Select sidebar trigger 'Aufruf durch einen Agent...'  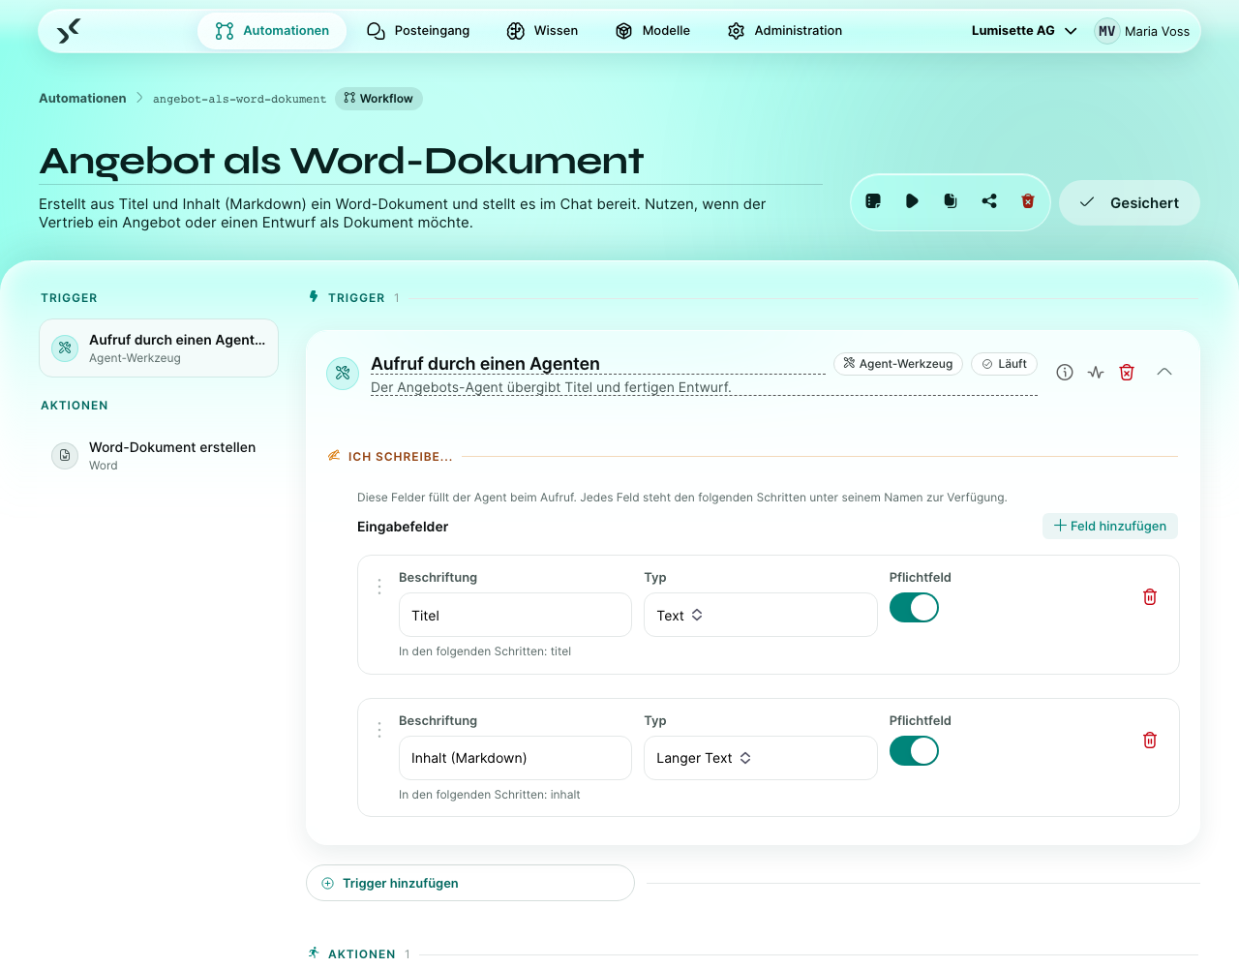159,348
